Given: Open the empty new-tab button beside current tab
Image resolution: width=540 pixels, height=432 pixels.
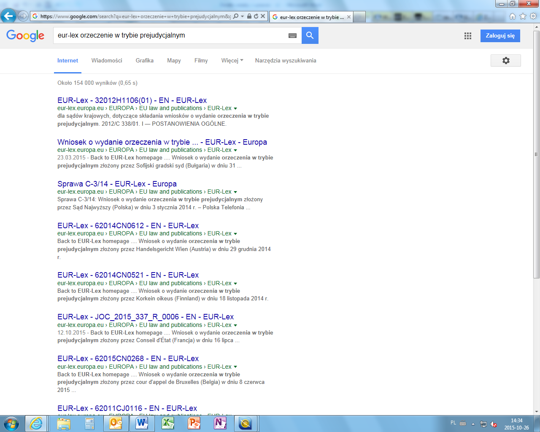Looking at the screenshot, I should coord(359,17).
